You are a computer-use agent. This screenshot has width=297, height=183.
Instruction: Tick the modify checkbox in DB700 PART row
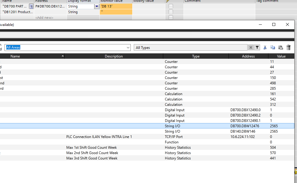pos(171,6)
